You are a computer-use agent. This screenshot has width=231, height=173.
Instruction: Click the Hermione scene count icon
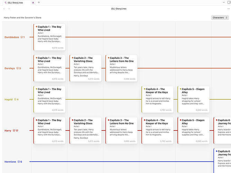point(19,162)
